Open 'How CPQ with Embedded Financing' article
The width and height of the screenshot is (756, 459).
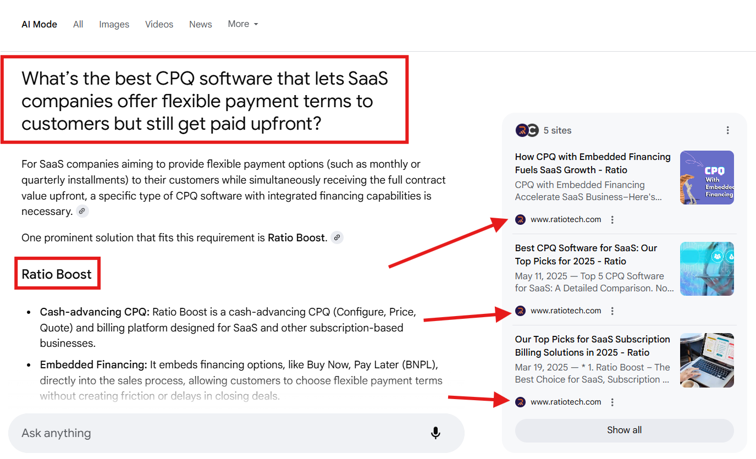pos(593,163)
